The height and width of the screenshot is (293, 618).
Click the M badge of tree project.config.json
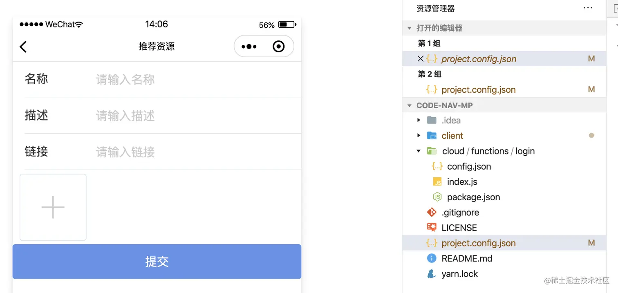coord(591,243)
